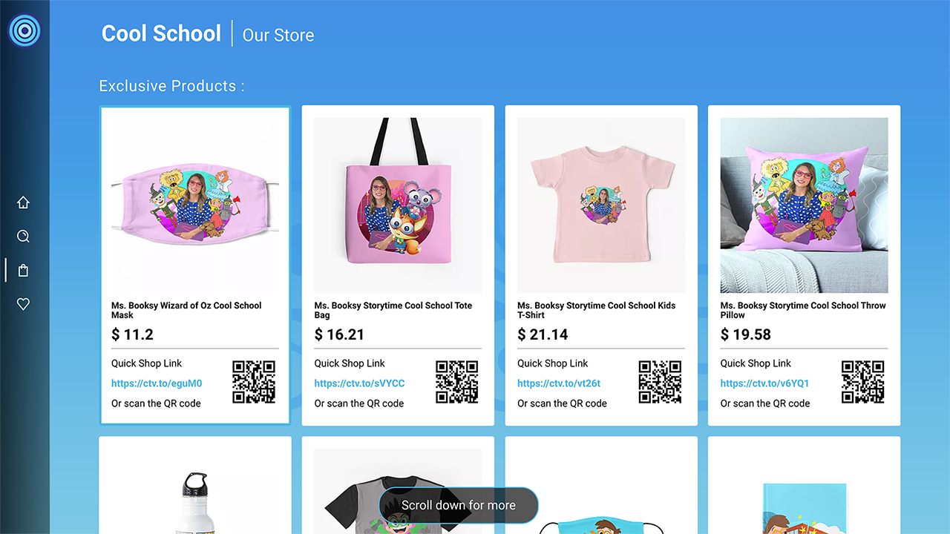This screenshot has height=534, width=950.
Task: Open link https://ctv.to/eguM0
Action: pos(157,383)
